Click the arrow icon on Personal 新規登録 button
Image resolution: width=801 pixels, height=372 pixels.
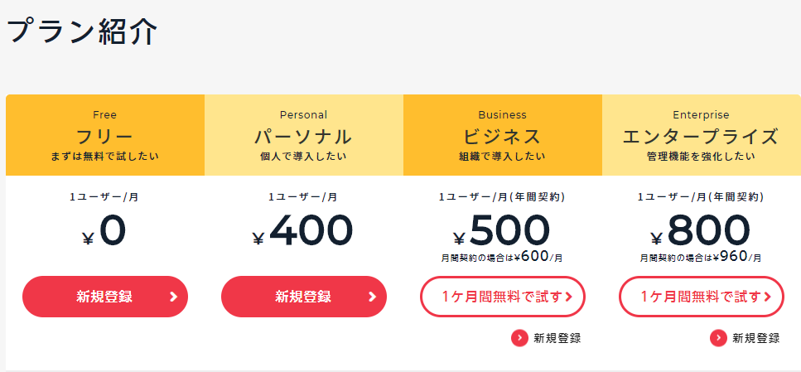[373, 297]
